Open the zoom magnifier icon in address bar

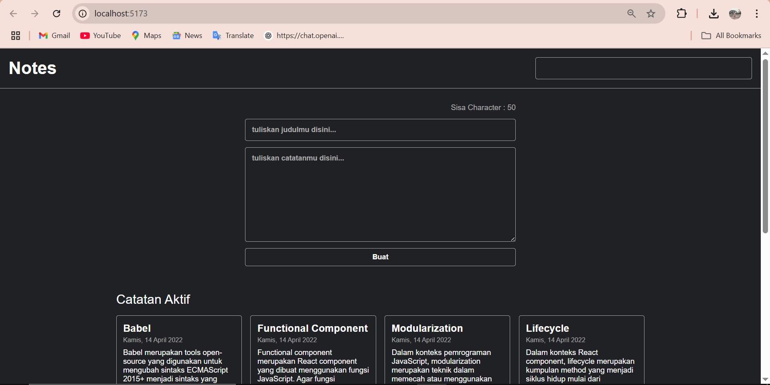pos(632,14)
